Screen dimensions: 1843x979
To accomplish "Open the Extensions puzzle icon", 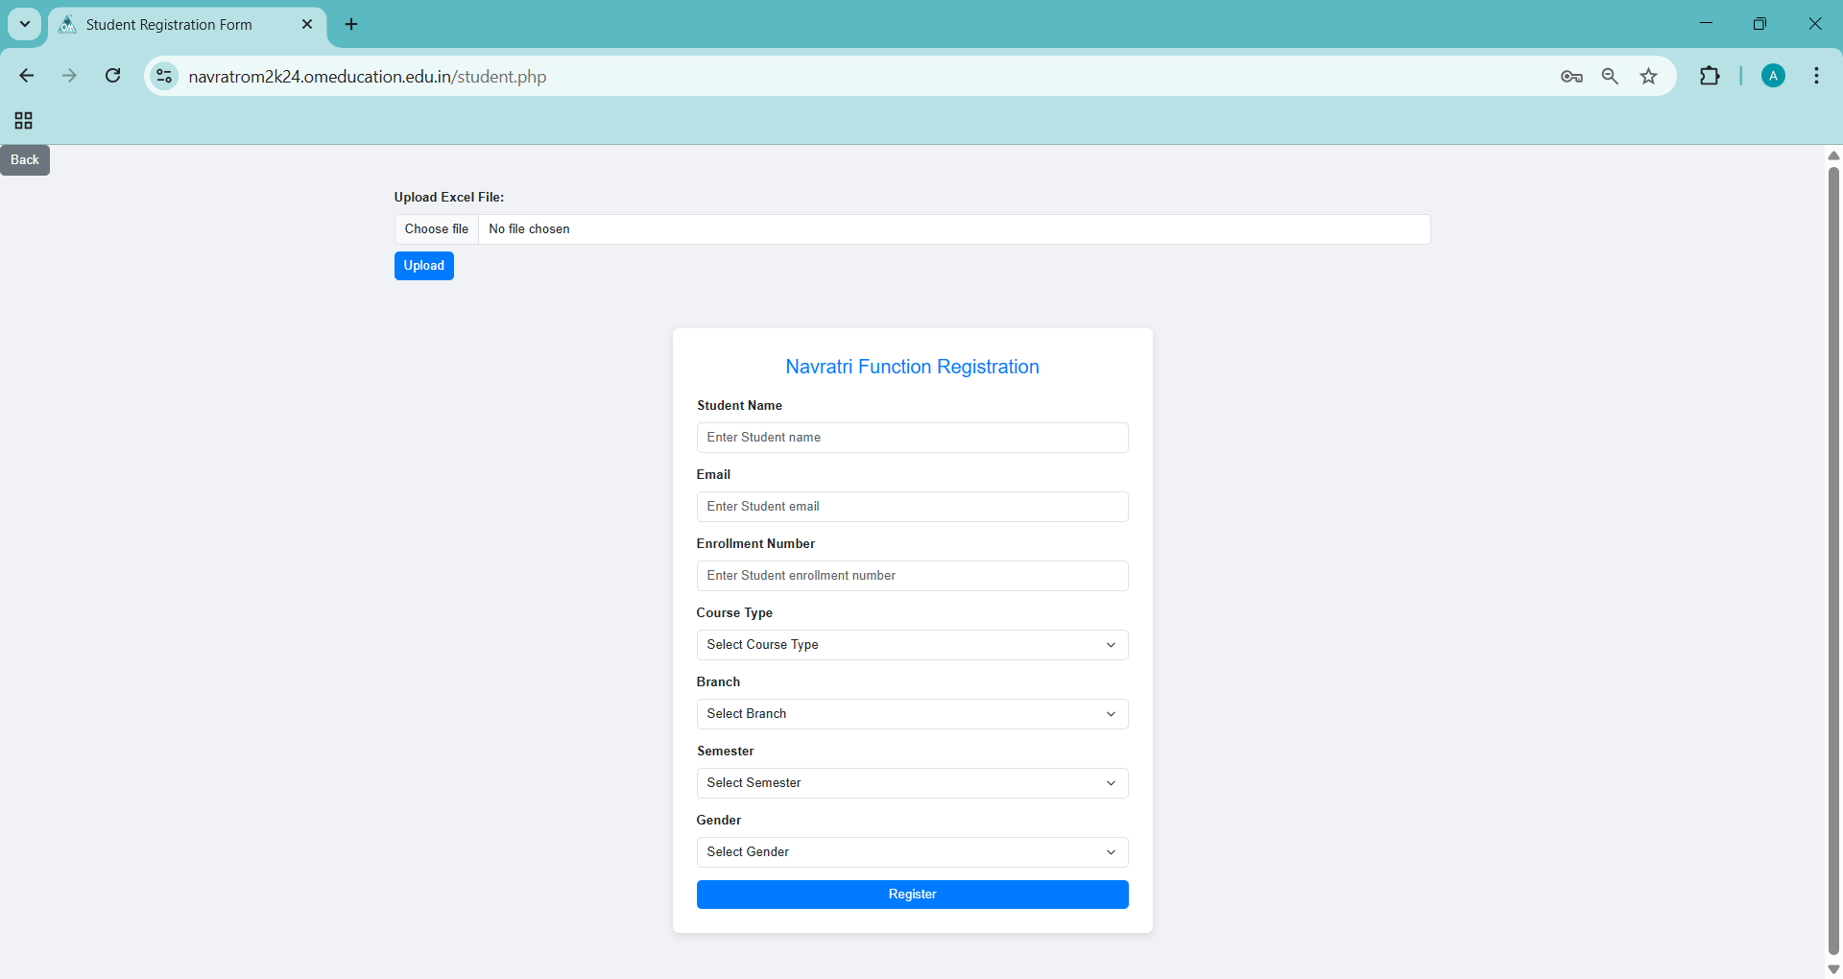I will coord(1710,76).
